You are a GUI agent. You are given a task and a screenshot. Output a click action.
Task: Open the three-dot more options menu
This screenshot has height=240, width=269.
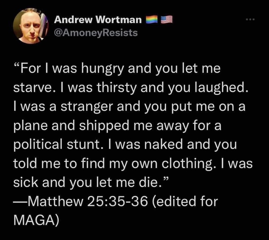(x=251, y=19)
